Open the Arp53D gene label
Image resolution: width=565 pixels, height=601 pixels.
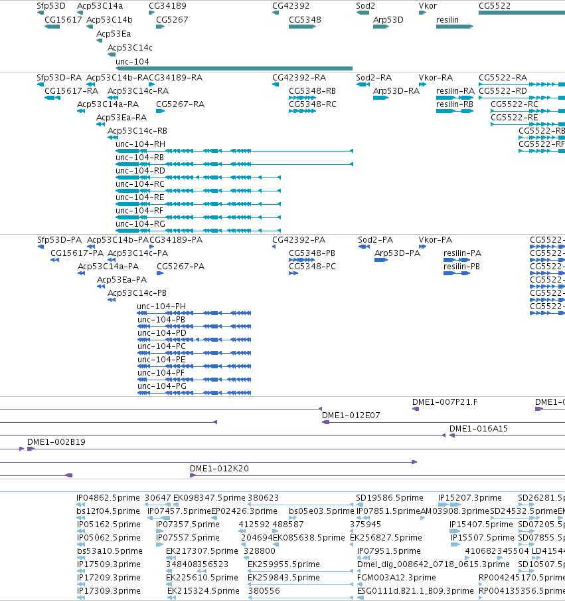[388, 20]
